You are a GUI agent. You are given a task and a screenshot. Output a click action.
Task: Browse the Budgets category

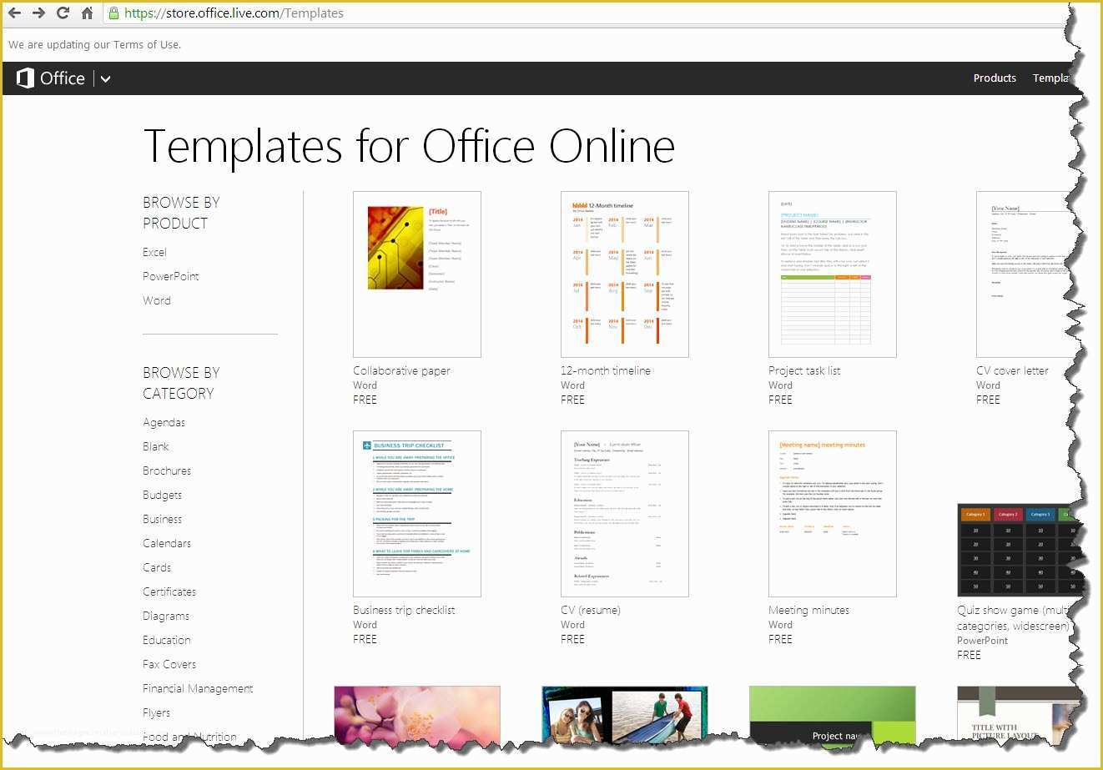tap(162, 495)
